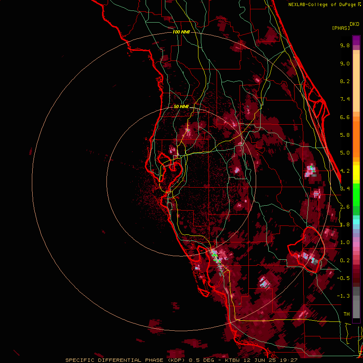Click the 5.0 scale value

click(345, 153)
